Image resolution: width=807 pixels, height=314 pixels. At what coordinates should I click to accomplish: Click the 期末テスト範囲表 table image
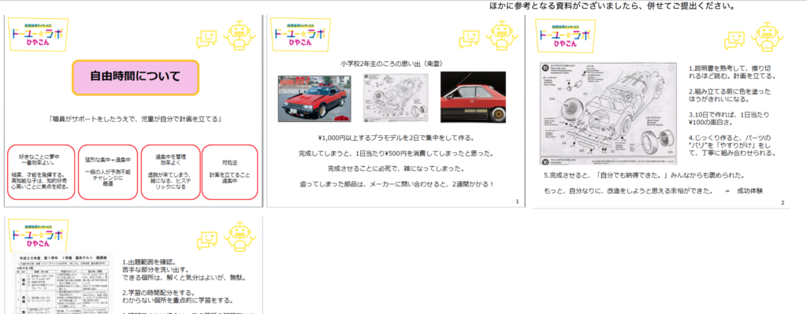click(62, 283)
